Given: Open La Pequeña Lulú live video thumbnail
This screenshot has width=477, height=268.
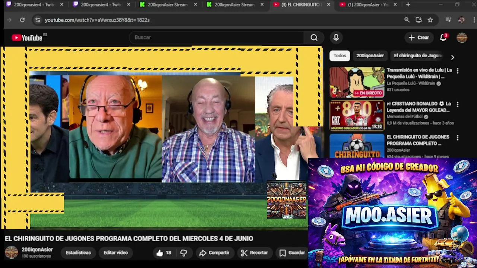Looking at the screenshot, I should tap(357, 82).
